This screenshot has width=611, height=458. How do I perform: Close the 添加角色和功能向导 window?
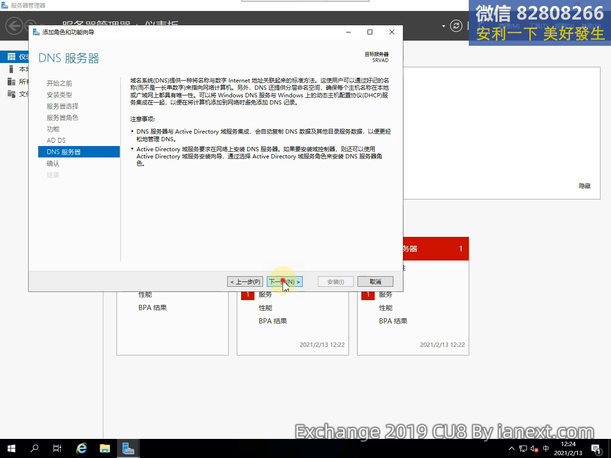click(x=392, y=32)
